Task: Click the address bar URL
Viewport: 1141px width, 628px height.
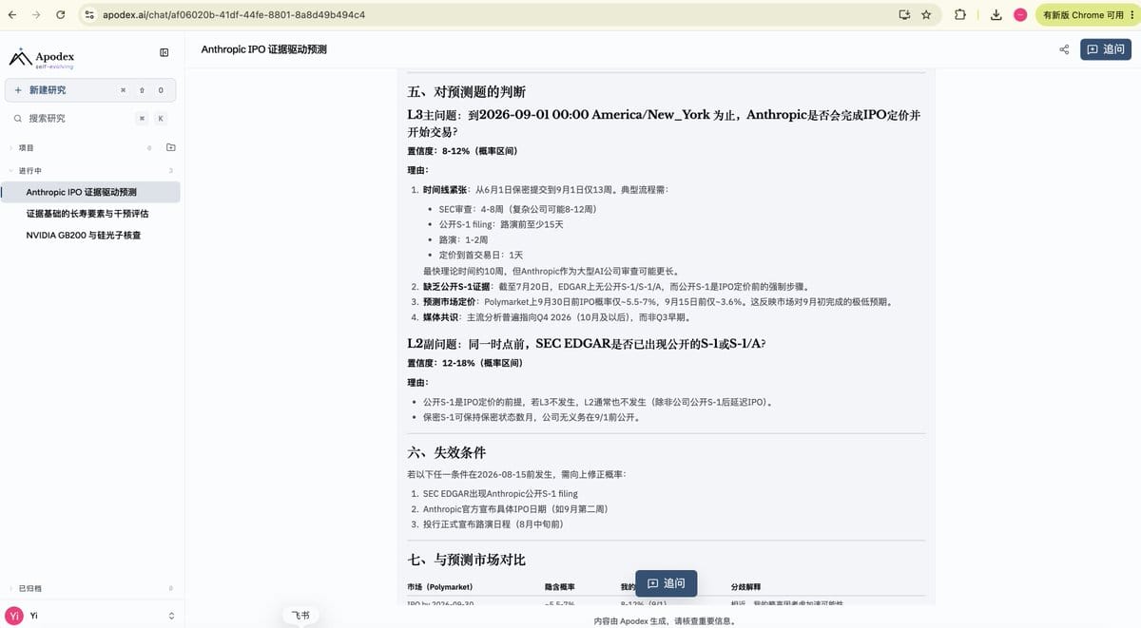Action: [x=234, y=15]
